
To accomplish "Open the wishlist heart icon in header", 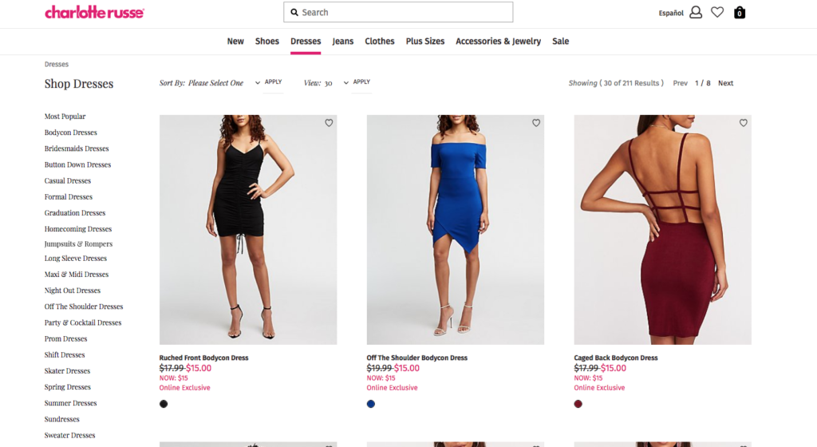I will tap(717, 12).
